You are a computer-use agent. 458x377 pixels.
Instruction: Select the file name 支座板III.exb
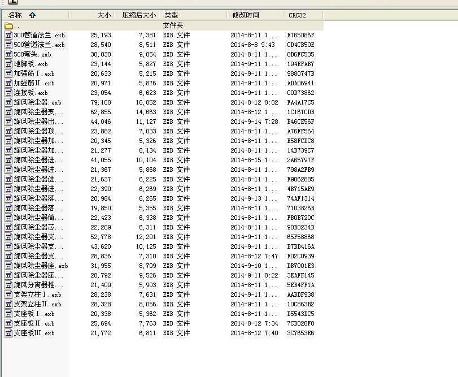coord(34,333)
